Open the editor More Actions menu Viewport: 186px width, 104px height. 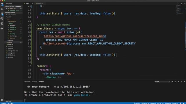point(185,3)
